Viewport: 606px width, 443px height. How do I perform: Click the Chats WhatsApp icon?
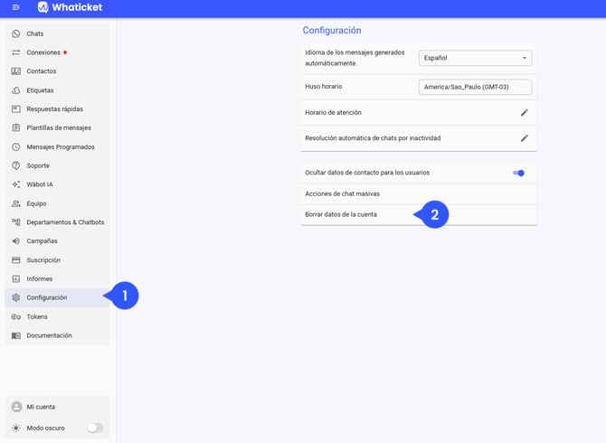click(x=16, y=33)
